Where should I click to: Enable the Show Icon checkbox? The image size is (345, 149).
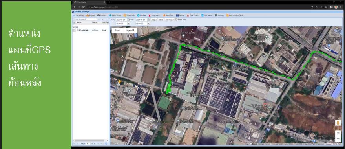point(177,20)
